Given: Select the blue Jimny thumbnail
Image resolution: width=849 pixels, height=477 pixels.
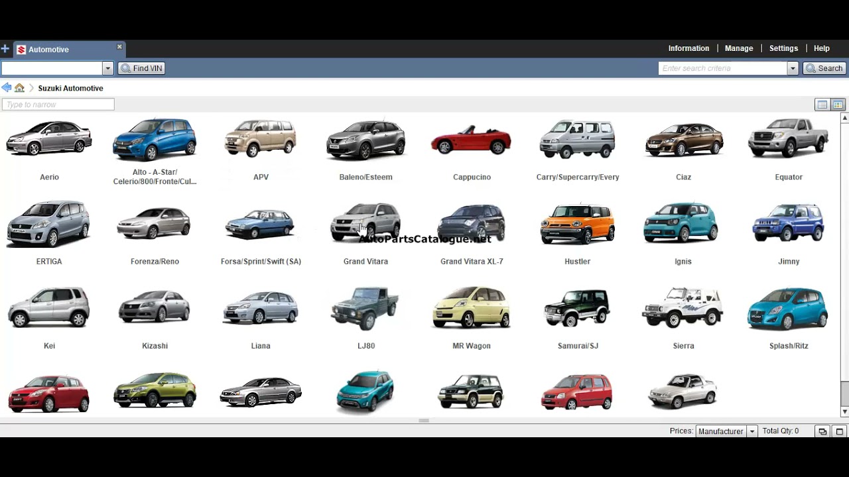Looking at the screenshot, I should 788,223.
